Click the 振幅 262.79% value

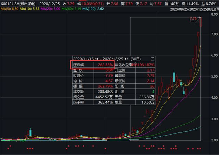105,86
